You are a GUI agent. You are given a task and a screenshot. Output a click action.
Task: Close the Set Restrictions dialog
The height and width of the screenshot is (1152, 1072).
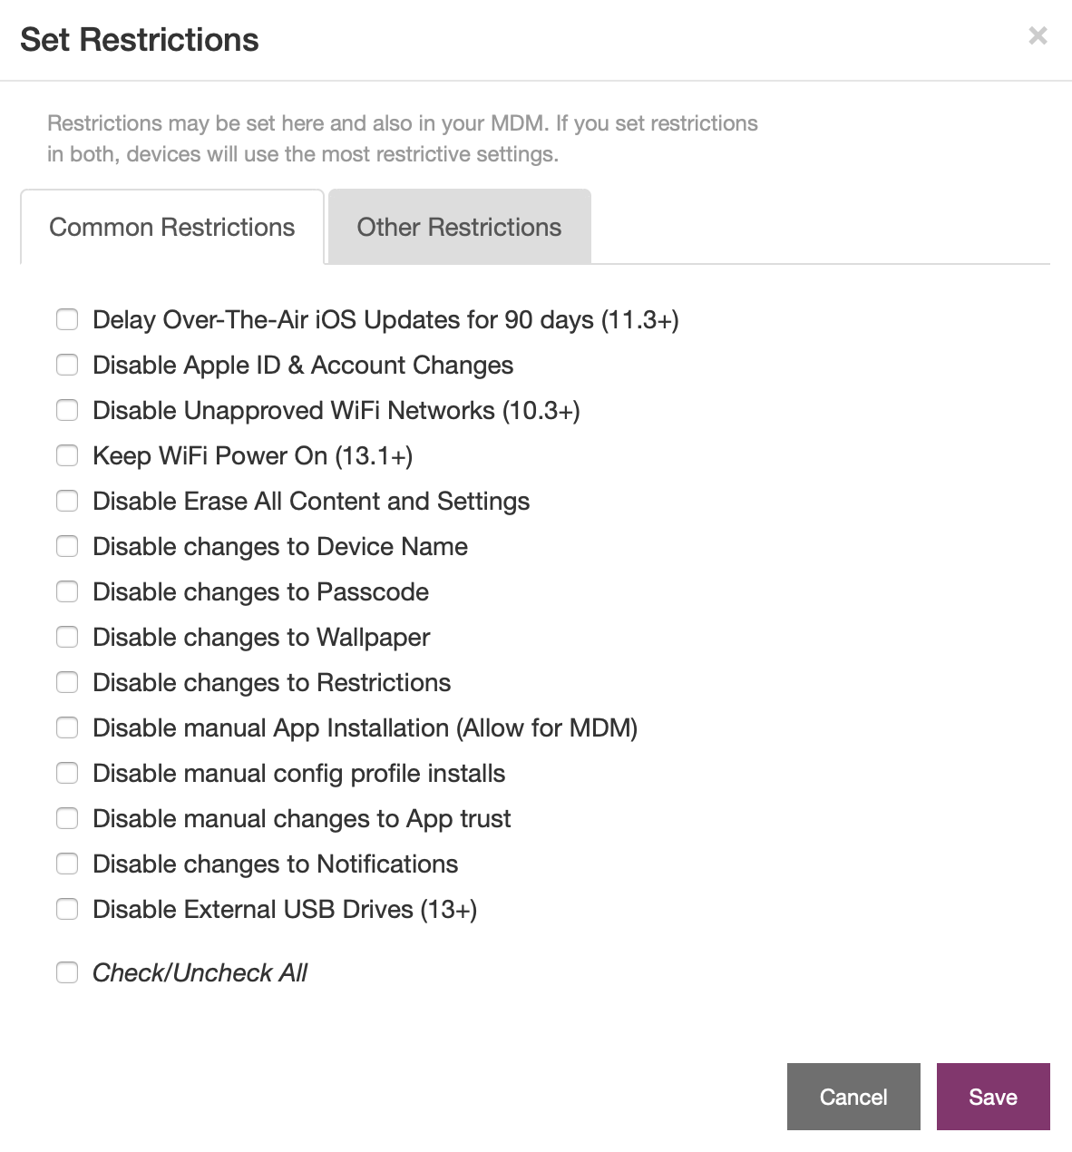coord(1038,35)
